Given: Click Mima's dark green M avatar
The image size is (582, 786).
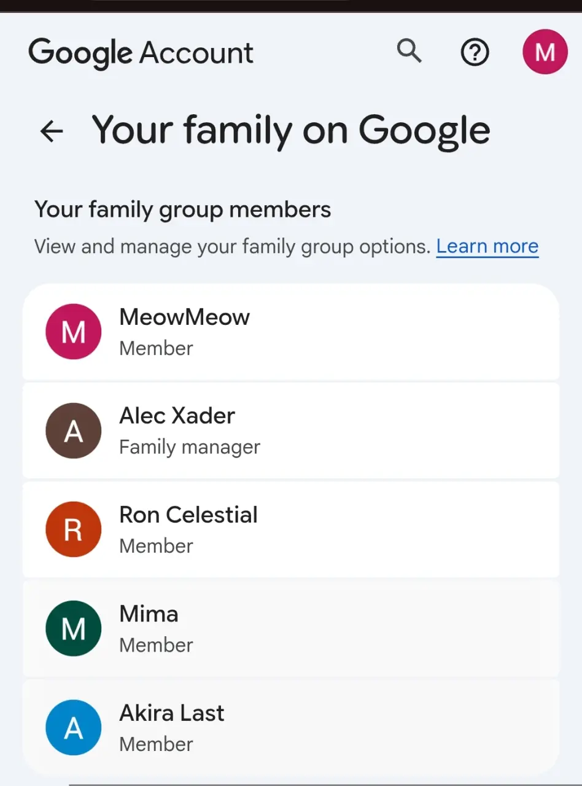Looking at the screenshot, I should (74, 628).
